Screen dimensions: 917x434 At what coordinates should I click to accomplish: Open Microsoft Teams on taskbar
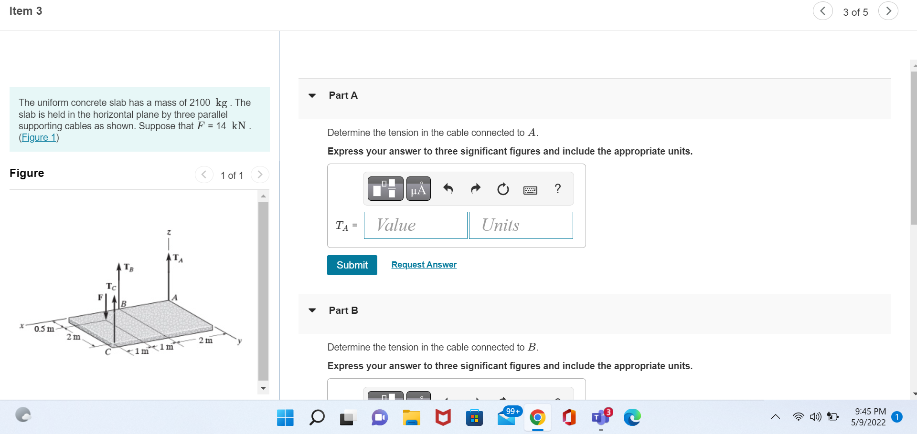[601, 417]
